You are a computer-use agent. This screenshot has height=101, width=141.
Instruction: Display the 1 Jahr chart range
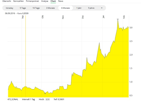79,8
